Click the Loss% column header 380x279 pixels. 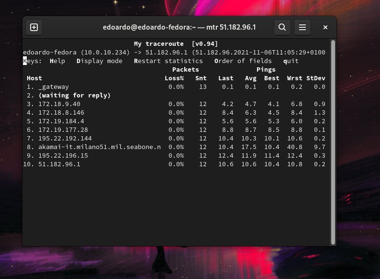(174, 78)
